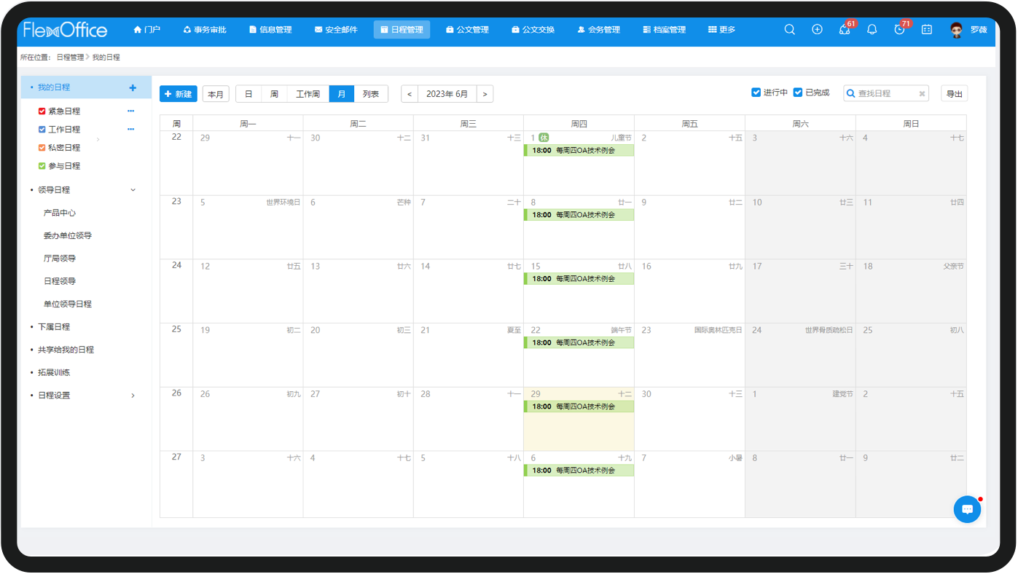Viewport: 1018px width, 574px height.
Task: Switch to the 列表 view tab
Action: coord(371,94)
